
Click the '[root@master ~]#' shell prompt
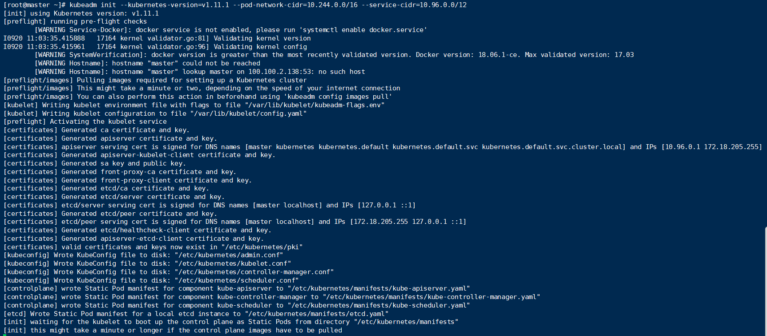click(35, 5)
